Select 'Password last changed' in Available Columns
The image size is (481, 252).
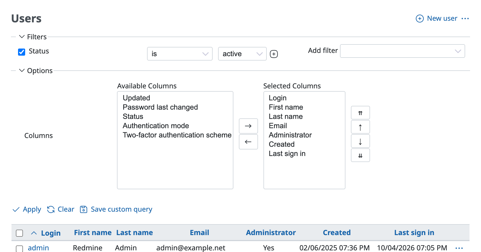point(175,107)
